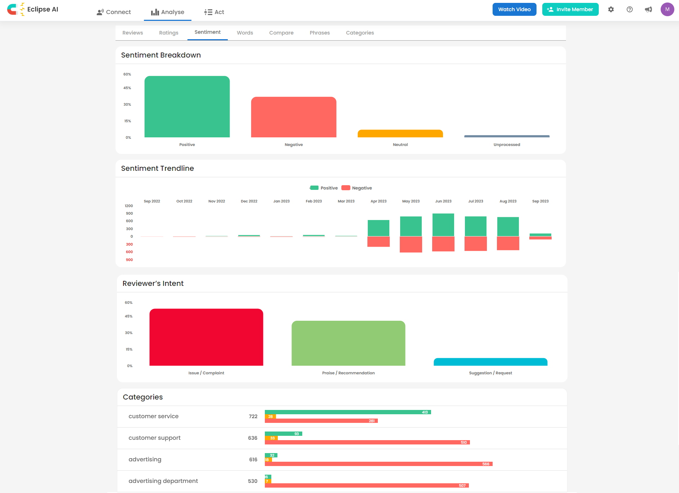This screenshot has height=493, width=679.
Task: Click the Watch Video button
Action: coord(515,9)
